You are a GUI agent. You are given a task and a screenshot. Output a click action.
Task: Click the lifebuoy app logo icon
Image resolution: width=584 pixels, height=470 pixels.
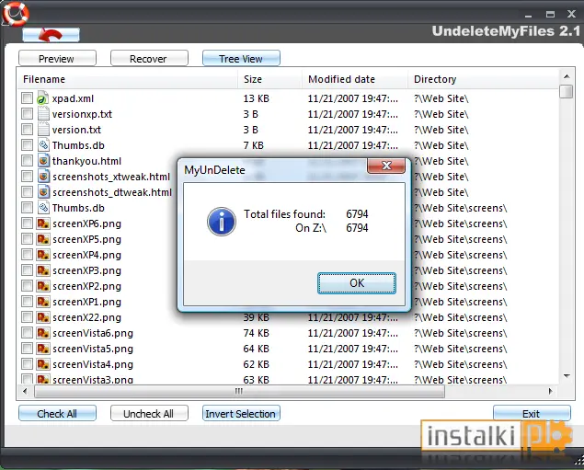coord(15,14)
